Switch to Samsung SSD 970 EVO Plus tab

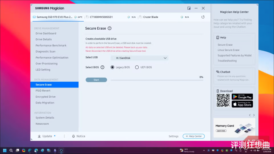tap(58, 17)
